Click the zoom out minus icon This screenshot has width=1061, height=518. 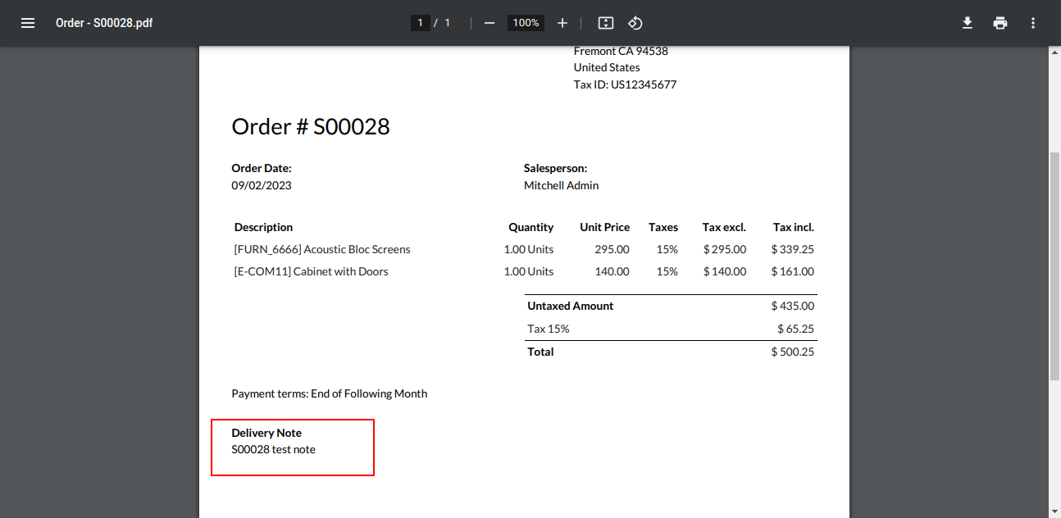click(x=490, y=23)
